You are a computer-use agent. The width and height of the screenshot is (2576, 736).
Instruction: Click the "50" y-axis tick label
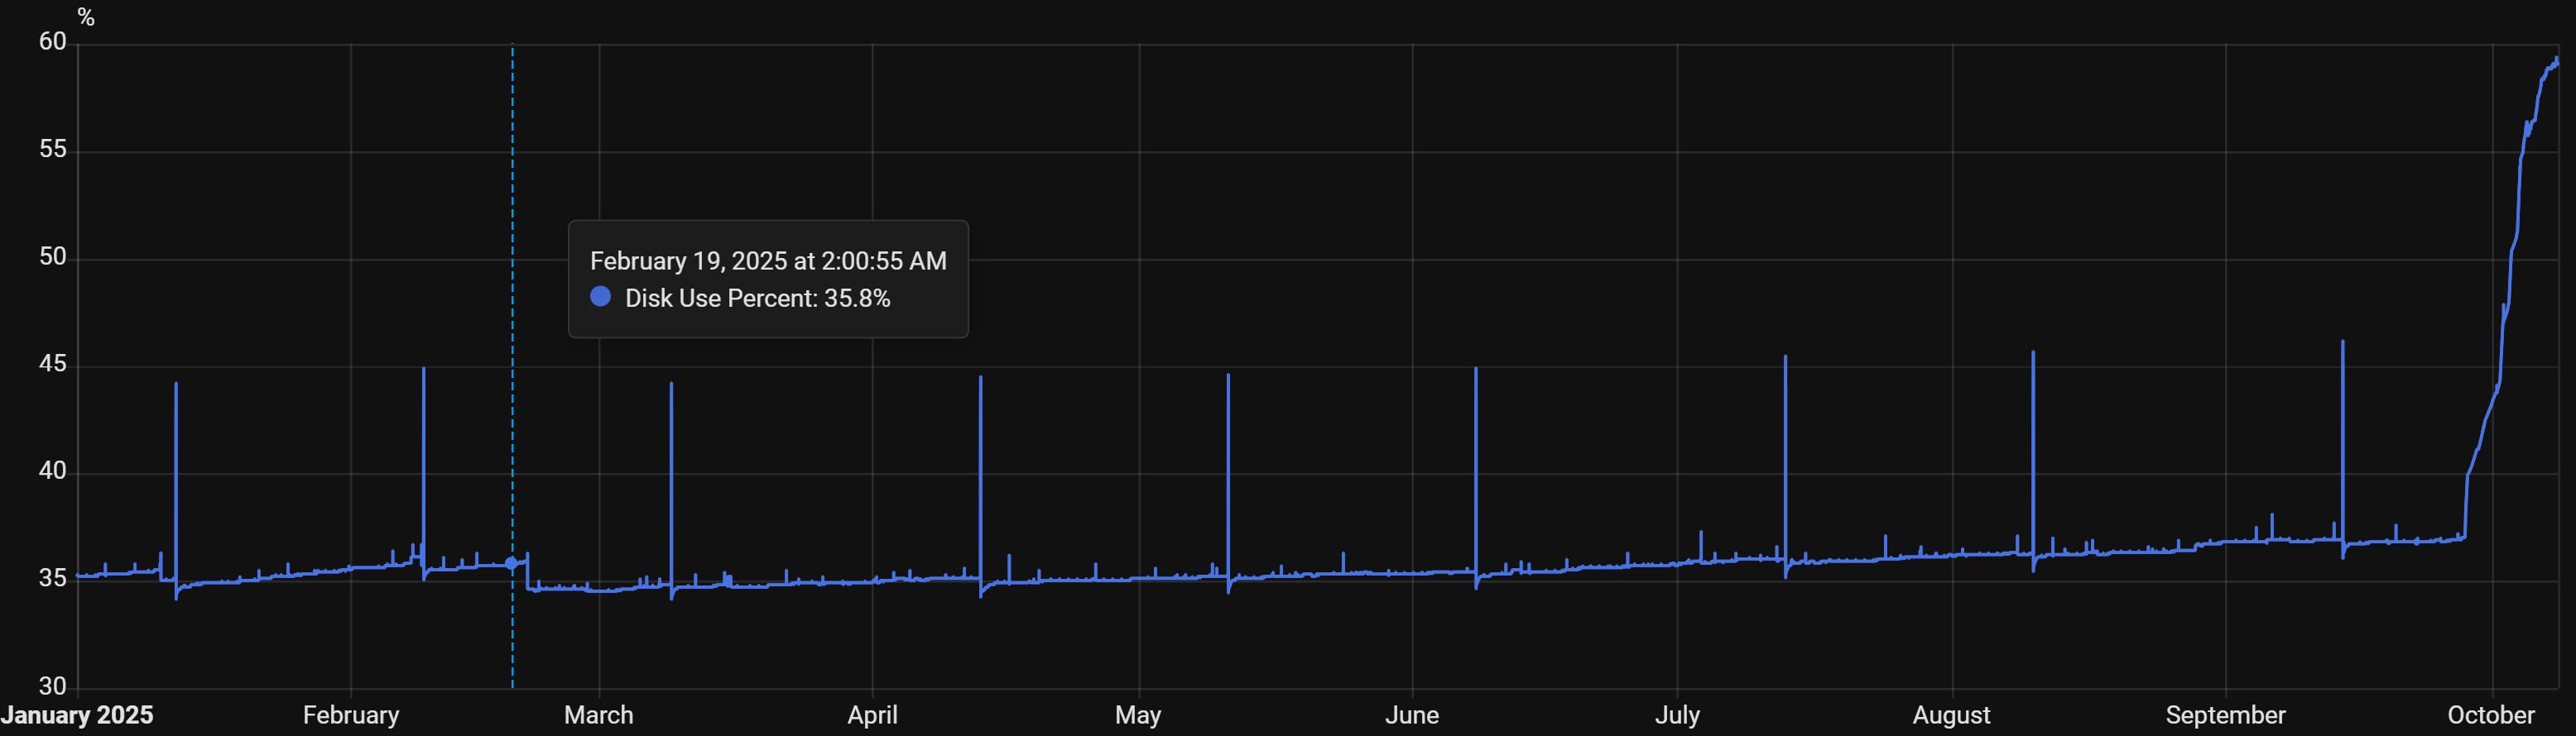[53, 256]
